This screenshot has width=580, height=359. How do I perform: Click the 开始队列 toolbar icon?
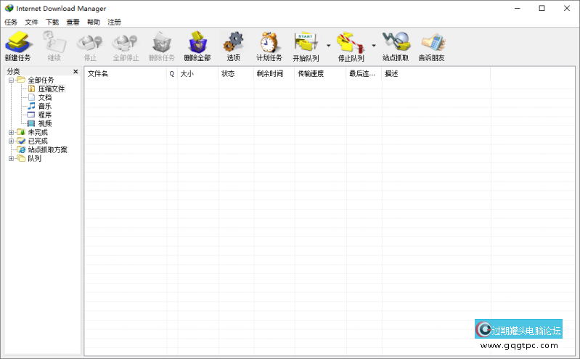click(306, 42)
